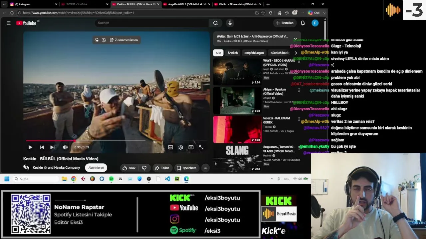Click the Teilen share button
Viewport: 426px width, 239px height.
162,168
